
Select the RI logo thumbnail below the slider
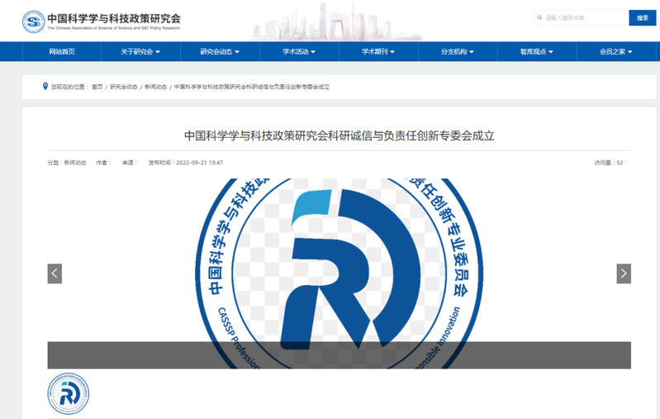(x=69, y=393)
